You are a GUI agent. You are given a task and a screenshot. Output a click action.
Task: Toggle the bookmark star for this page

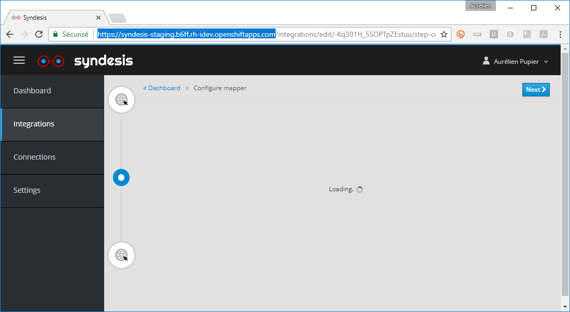click(x=444, y=34)
